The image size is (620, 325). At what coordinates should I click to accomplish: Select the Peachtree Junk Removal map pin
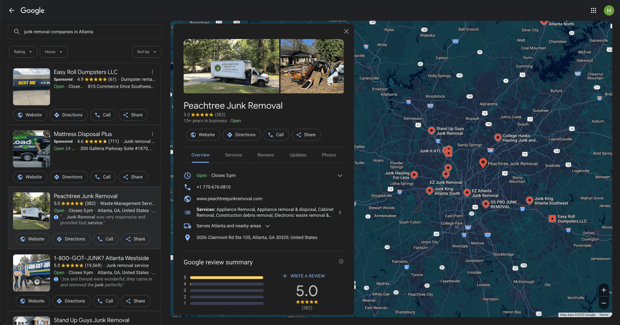[x=483, y=163]
